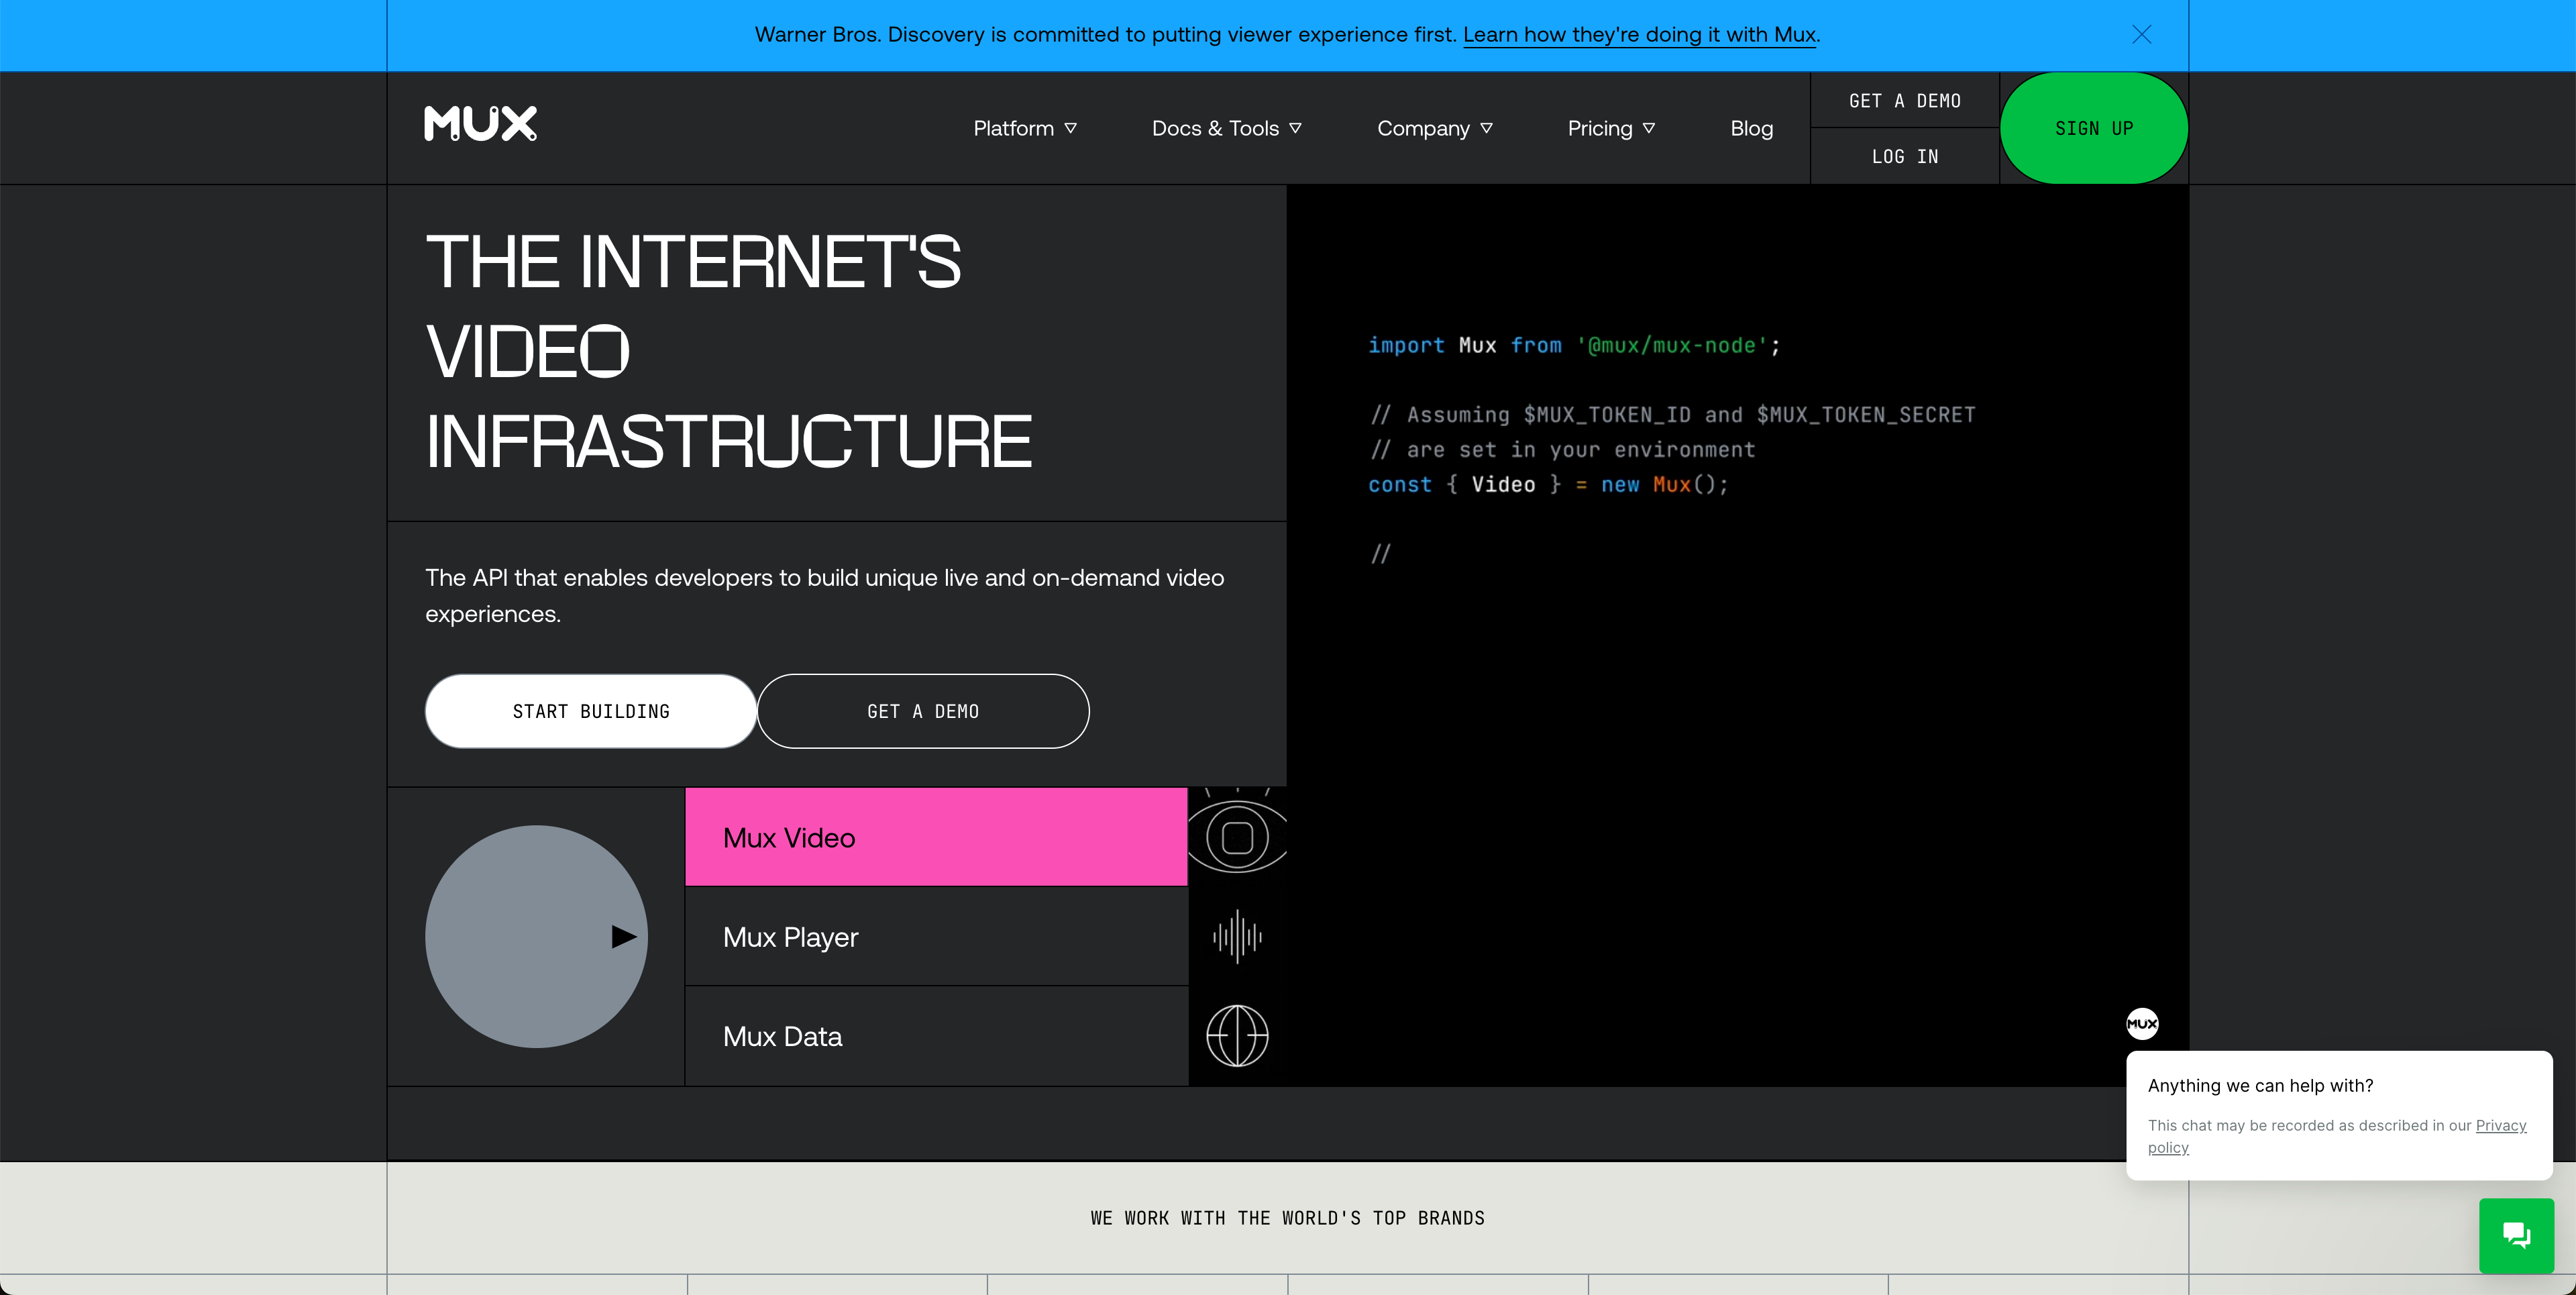Image resolution: width=2576 pixels, height=1295 pixels.
Task: Switch to the Mux Player tab
Action: [x=935, y=937]
